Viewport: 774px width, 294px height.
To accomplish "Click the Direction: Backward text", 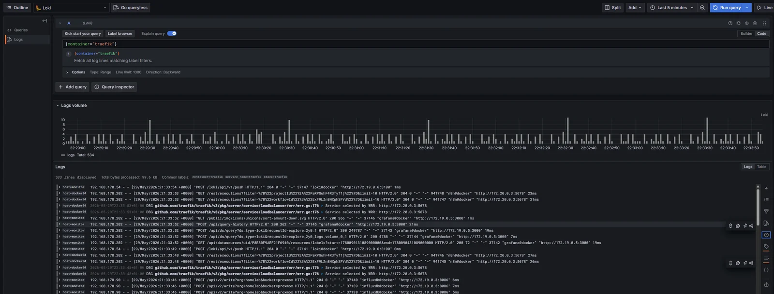I will 163,72.
